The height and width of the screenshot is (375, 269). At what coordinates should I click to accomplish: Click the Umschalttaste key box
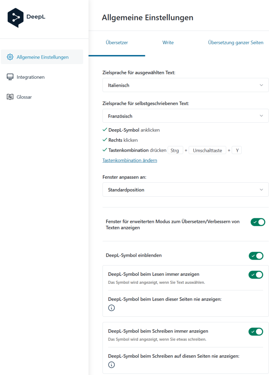pos(207,151)
